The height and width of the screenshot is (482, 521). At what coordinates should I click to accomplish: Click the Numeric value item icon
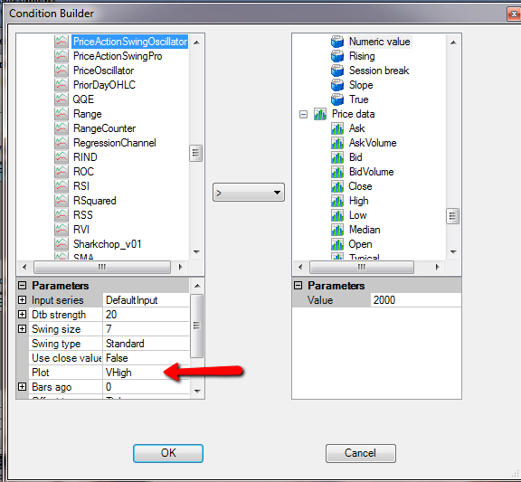pos(337,42)
